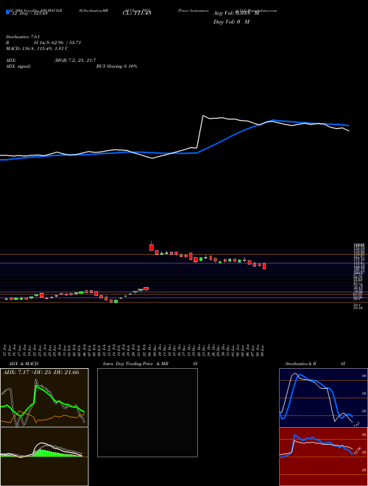
Task: Select the 'ADX: 7.17 +DY: 25 -DY: 21.66' readout
Action: pyautogui.click(x=41, y=373)
